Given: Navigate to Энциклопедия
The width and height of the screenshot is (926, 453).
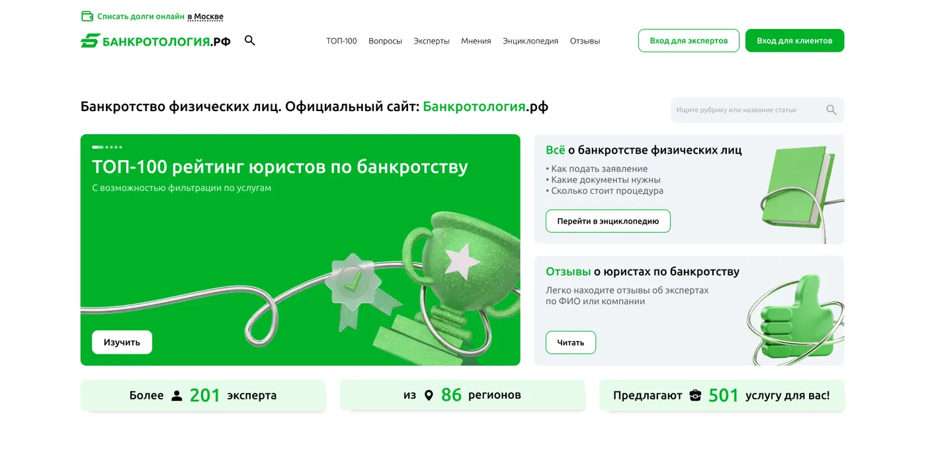Looking at the screenshot, I should click(x=530, y=41).
